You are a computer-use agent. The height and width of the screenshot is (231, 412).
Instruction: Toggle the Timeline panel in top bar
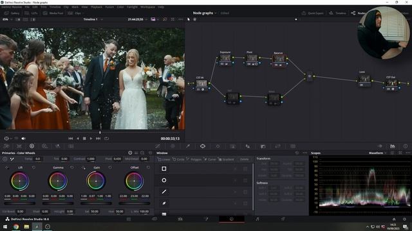tap(337, 13)
